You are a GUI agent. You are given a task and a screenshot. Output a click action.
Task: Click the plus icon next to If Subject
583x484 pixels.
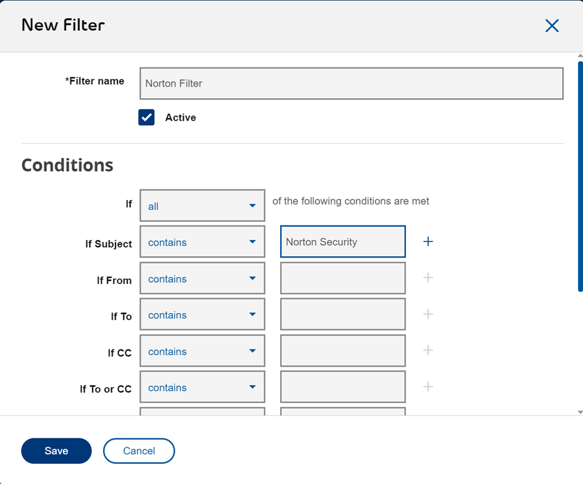[428, 241]
